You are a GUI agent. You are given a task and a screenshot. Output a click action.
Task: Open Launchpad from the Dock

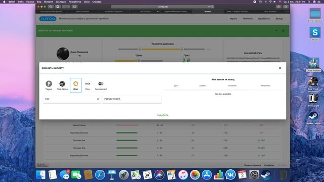pos(124,175)
